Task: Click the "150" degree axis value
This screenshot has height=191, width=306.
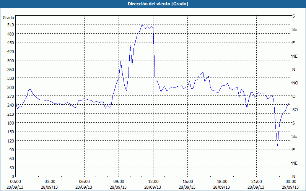Action: pyautogui.click(x=11, y=132)
